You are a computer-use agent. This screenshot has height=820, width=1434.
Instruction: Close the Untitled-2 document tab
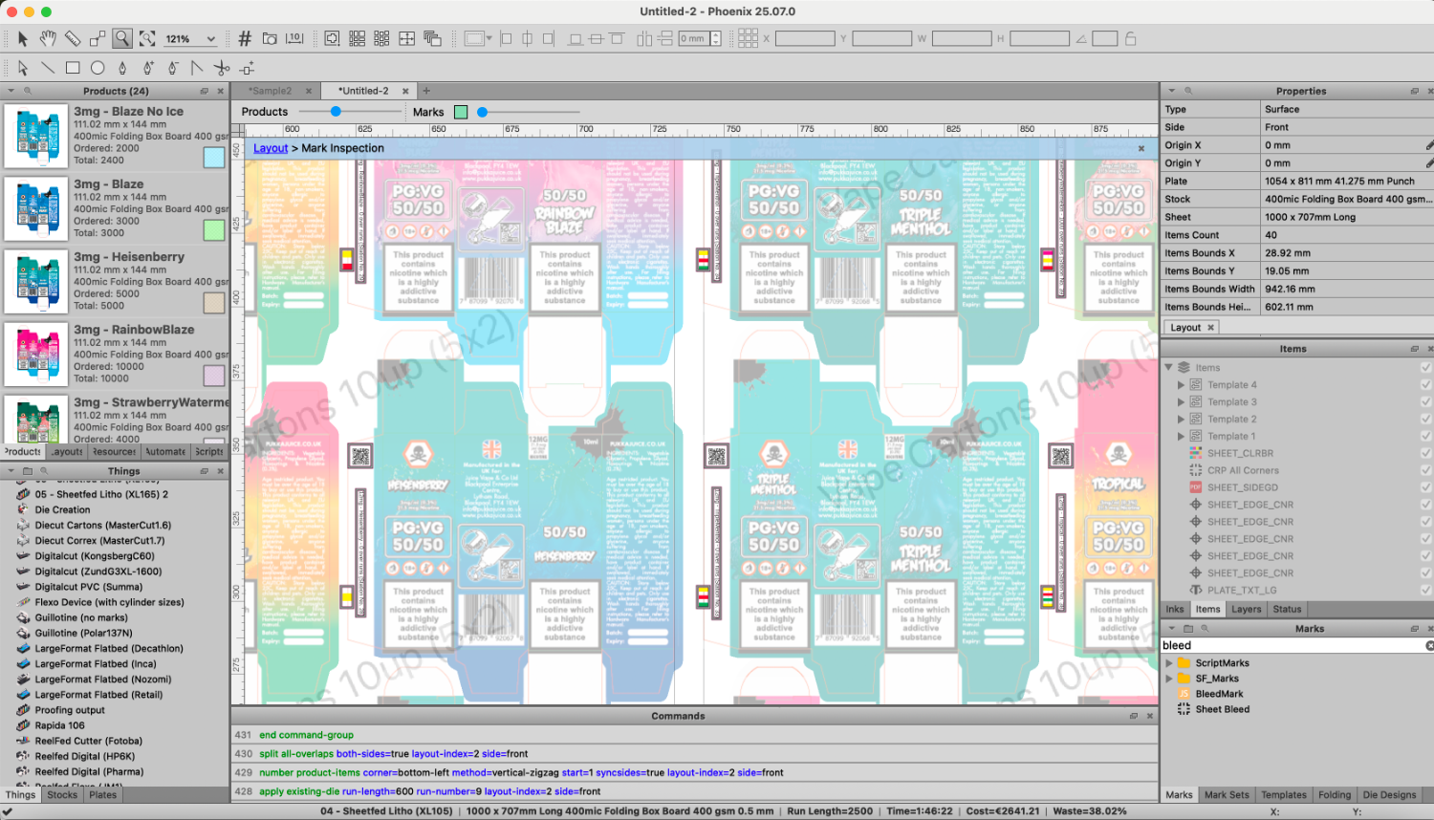coord(405,91)
